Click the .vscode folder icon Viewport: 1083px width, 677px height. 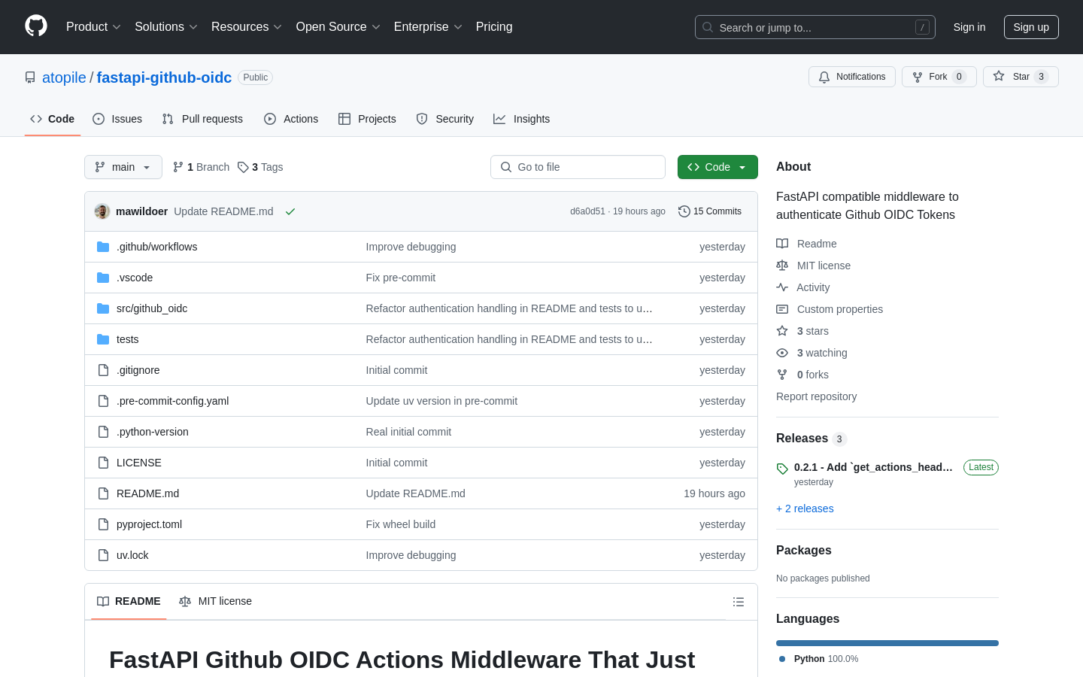[103, 278]
